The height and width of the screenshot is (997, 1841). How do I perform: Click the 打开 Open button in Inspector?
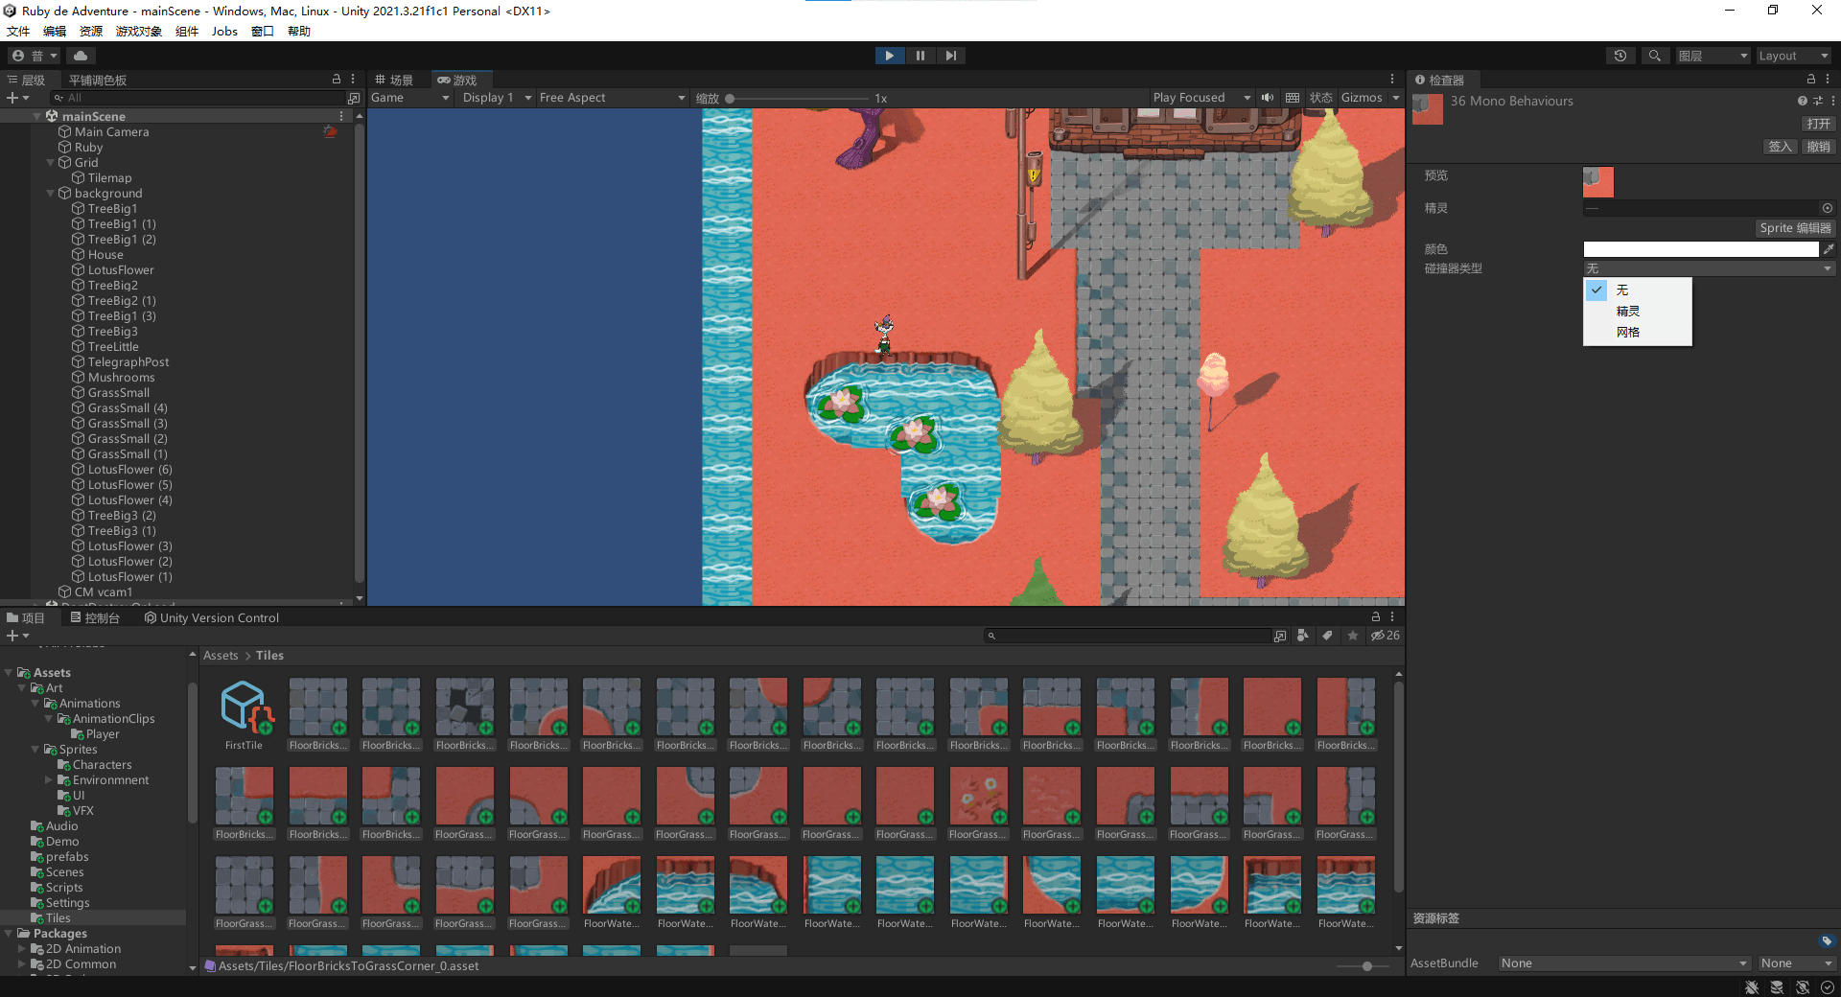click(x=1818, y=124)
